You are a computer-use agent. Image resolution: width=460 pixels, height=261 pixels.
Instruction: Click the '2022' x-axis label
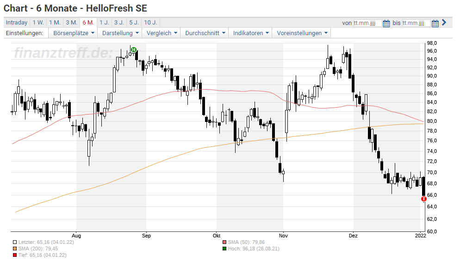(420, 236)
